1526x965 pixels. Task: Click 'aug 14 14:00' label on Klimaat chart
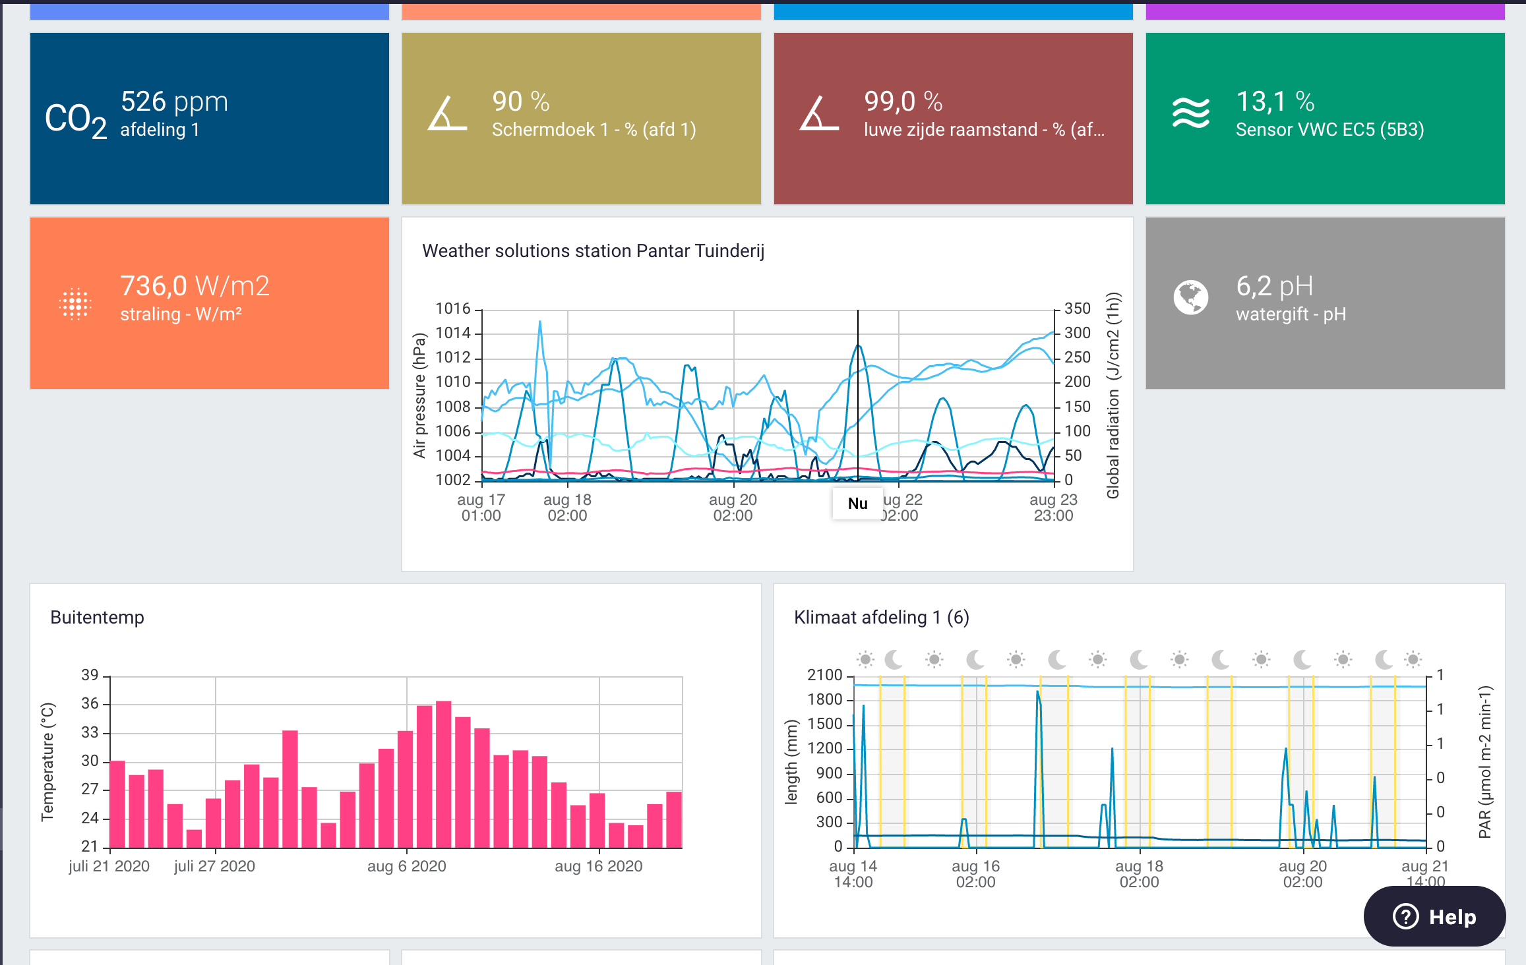coord(853,874)
